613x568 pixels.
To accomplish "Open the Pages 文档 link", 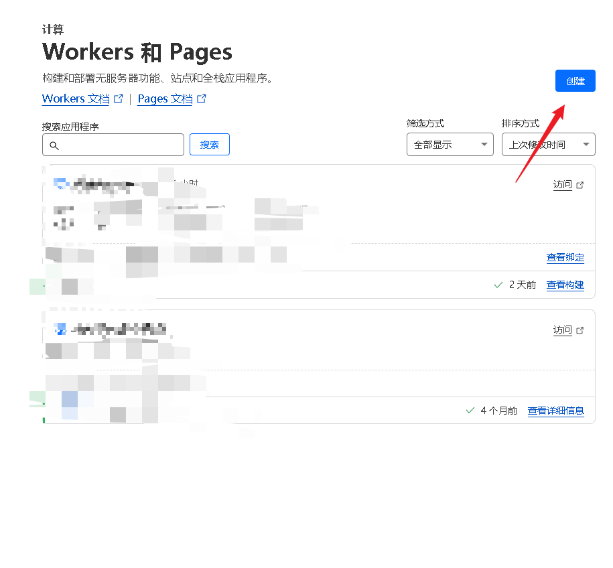I will point(165,99).
